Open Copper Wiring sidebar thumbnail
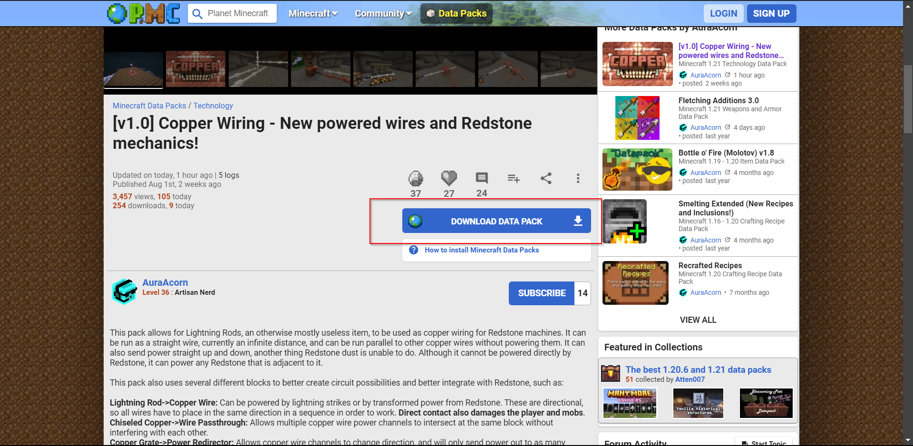913x446 pixels. coord(638,64)
